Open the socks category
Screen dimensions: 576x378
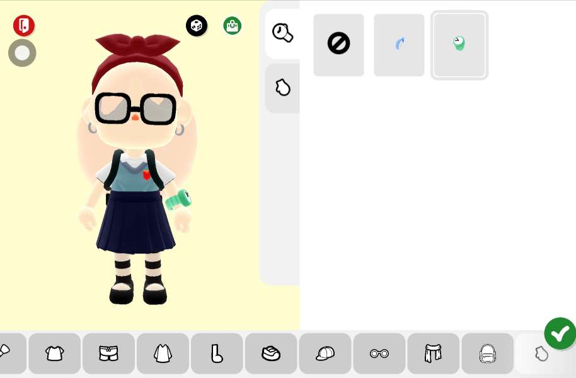coord(217,353)
